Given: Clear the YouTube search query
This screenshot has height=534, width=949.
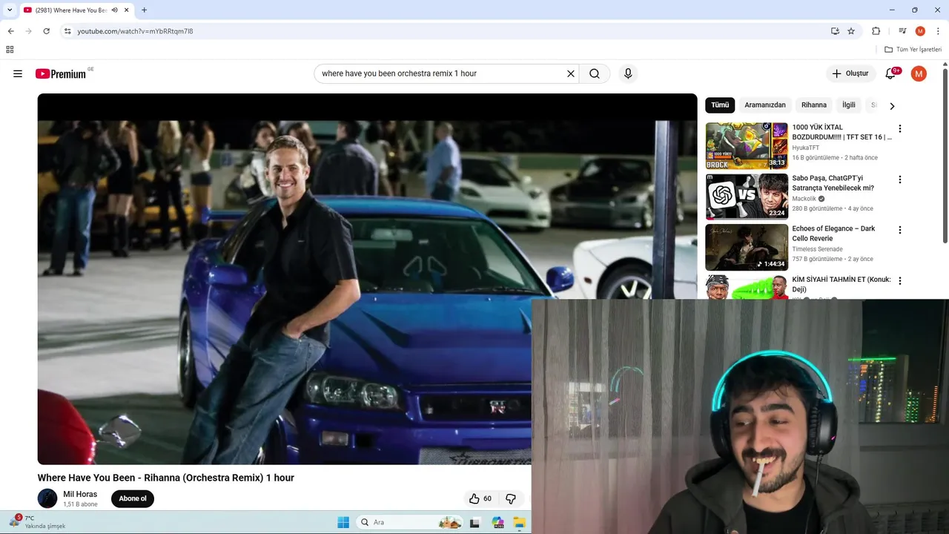Looking at the screenshot, I should 571,73.
